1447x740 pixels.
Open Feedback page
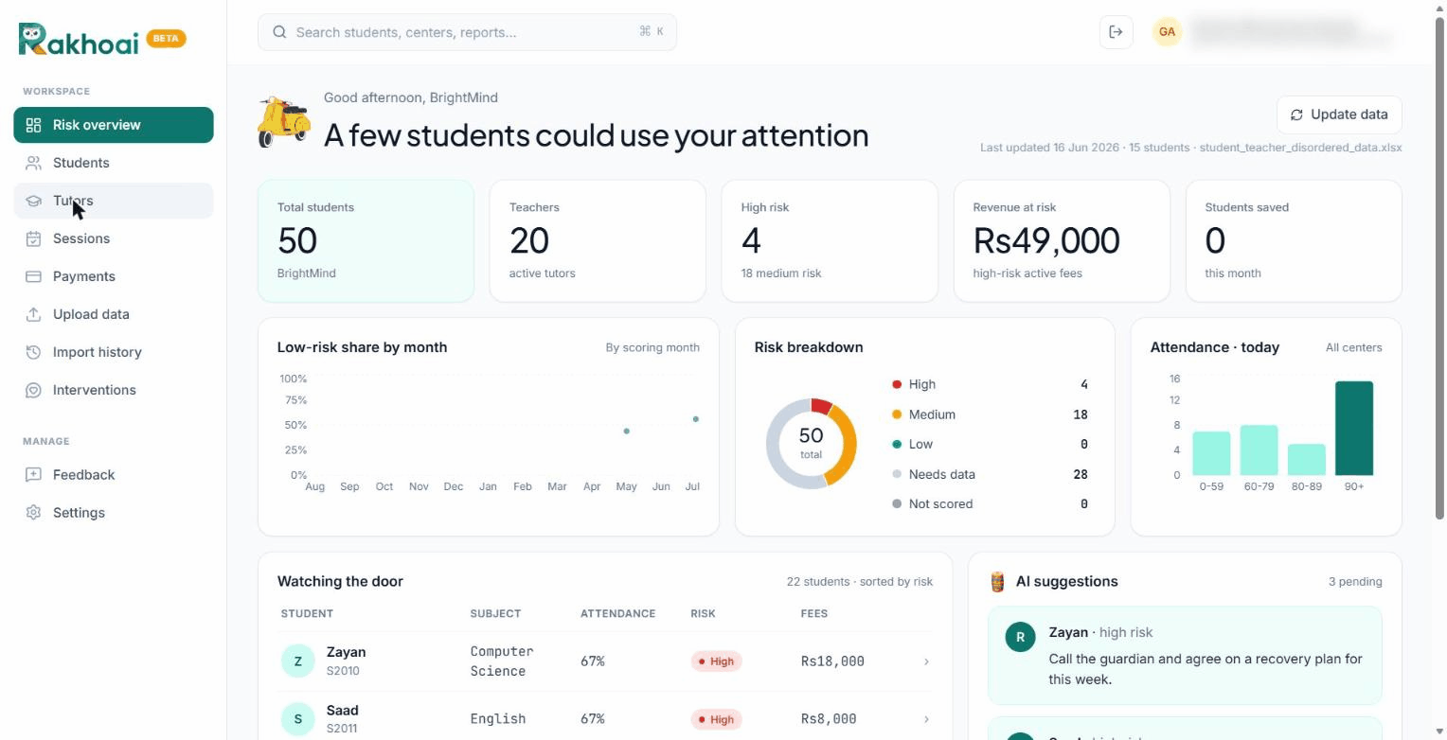[114, 475]
